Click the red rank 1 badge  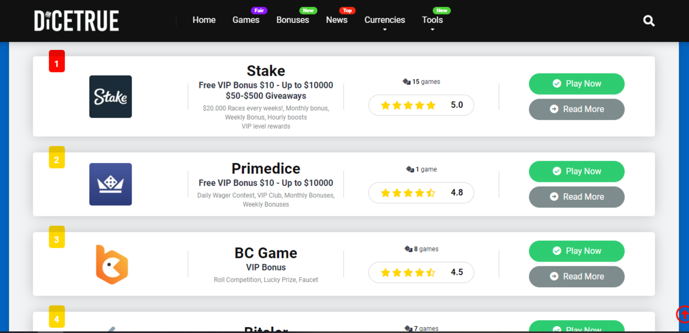tap(56, 61)
